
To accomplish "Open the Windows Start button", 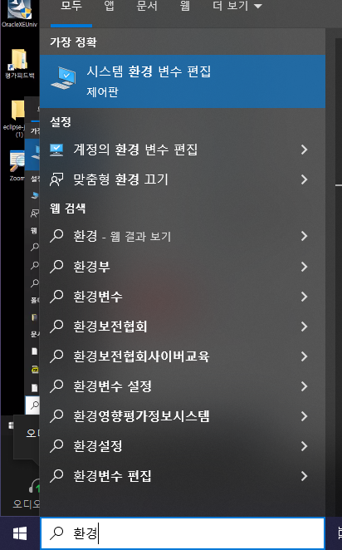I will (x=20, y=533).
